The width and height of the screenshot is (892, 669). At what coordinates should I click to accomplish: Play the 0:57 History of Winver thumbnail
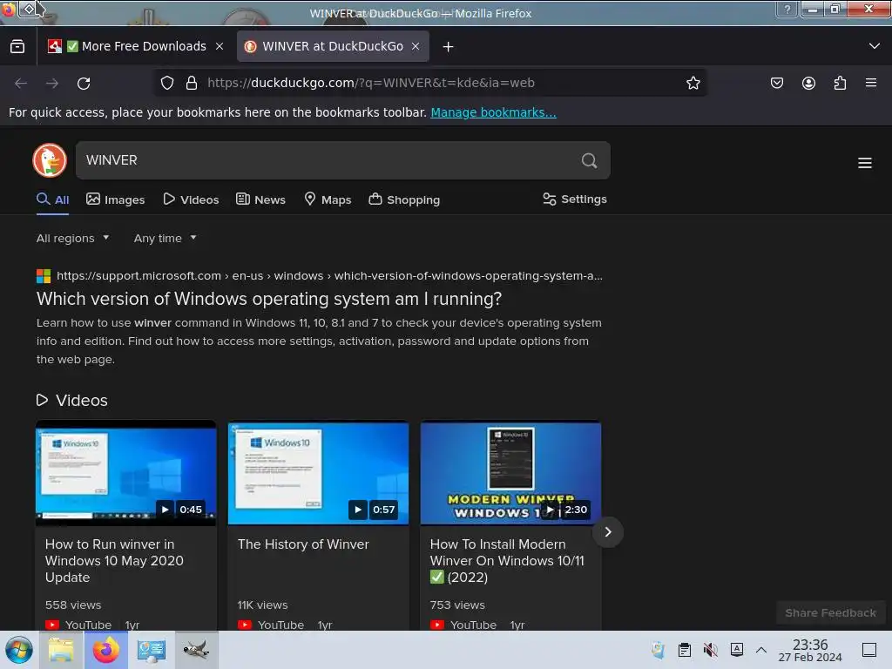point(318,473)
